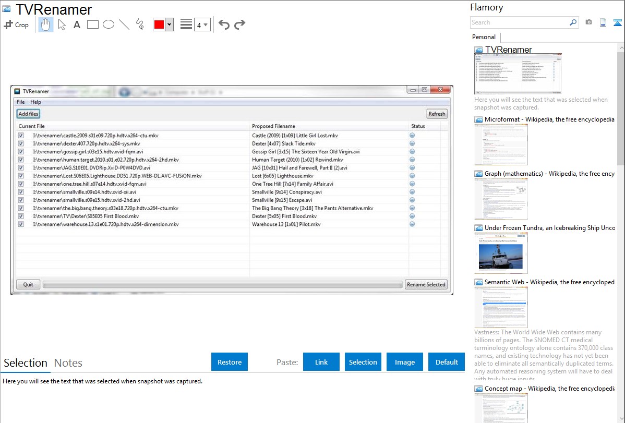
Task: Pick the ellipse drawing tool
Action: point(109,25)
